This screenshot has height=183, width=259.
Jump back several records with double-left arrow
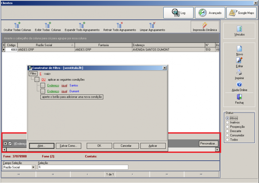pos(53,174)
